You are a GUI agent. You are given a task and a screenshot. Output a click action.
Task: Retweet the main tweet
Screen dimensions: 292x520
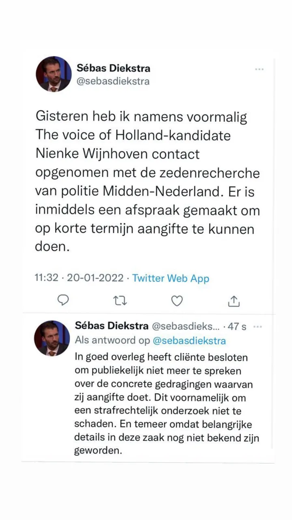coord(120,301)
